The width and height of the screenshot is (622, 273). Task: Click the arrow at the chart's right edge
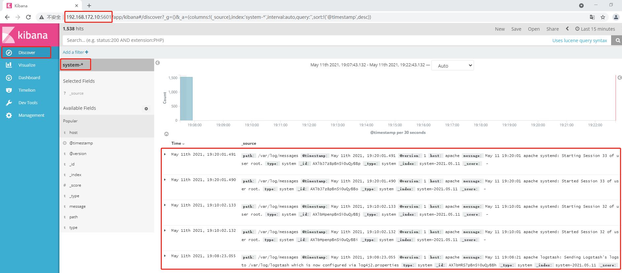(619, 77)
